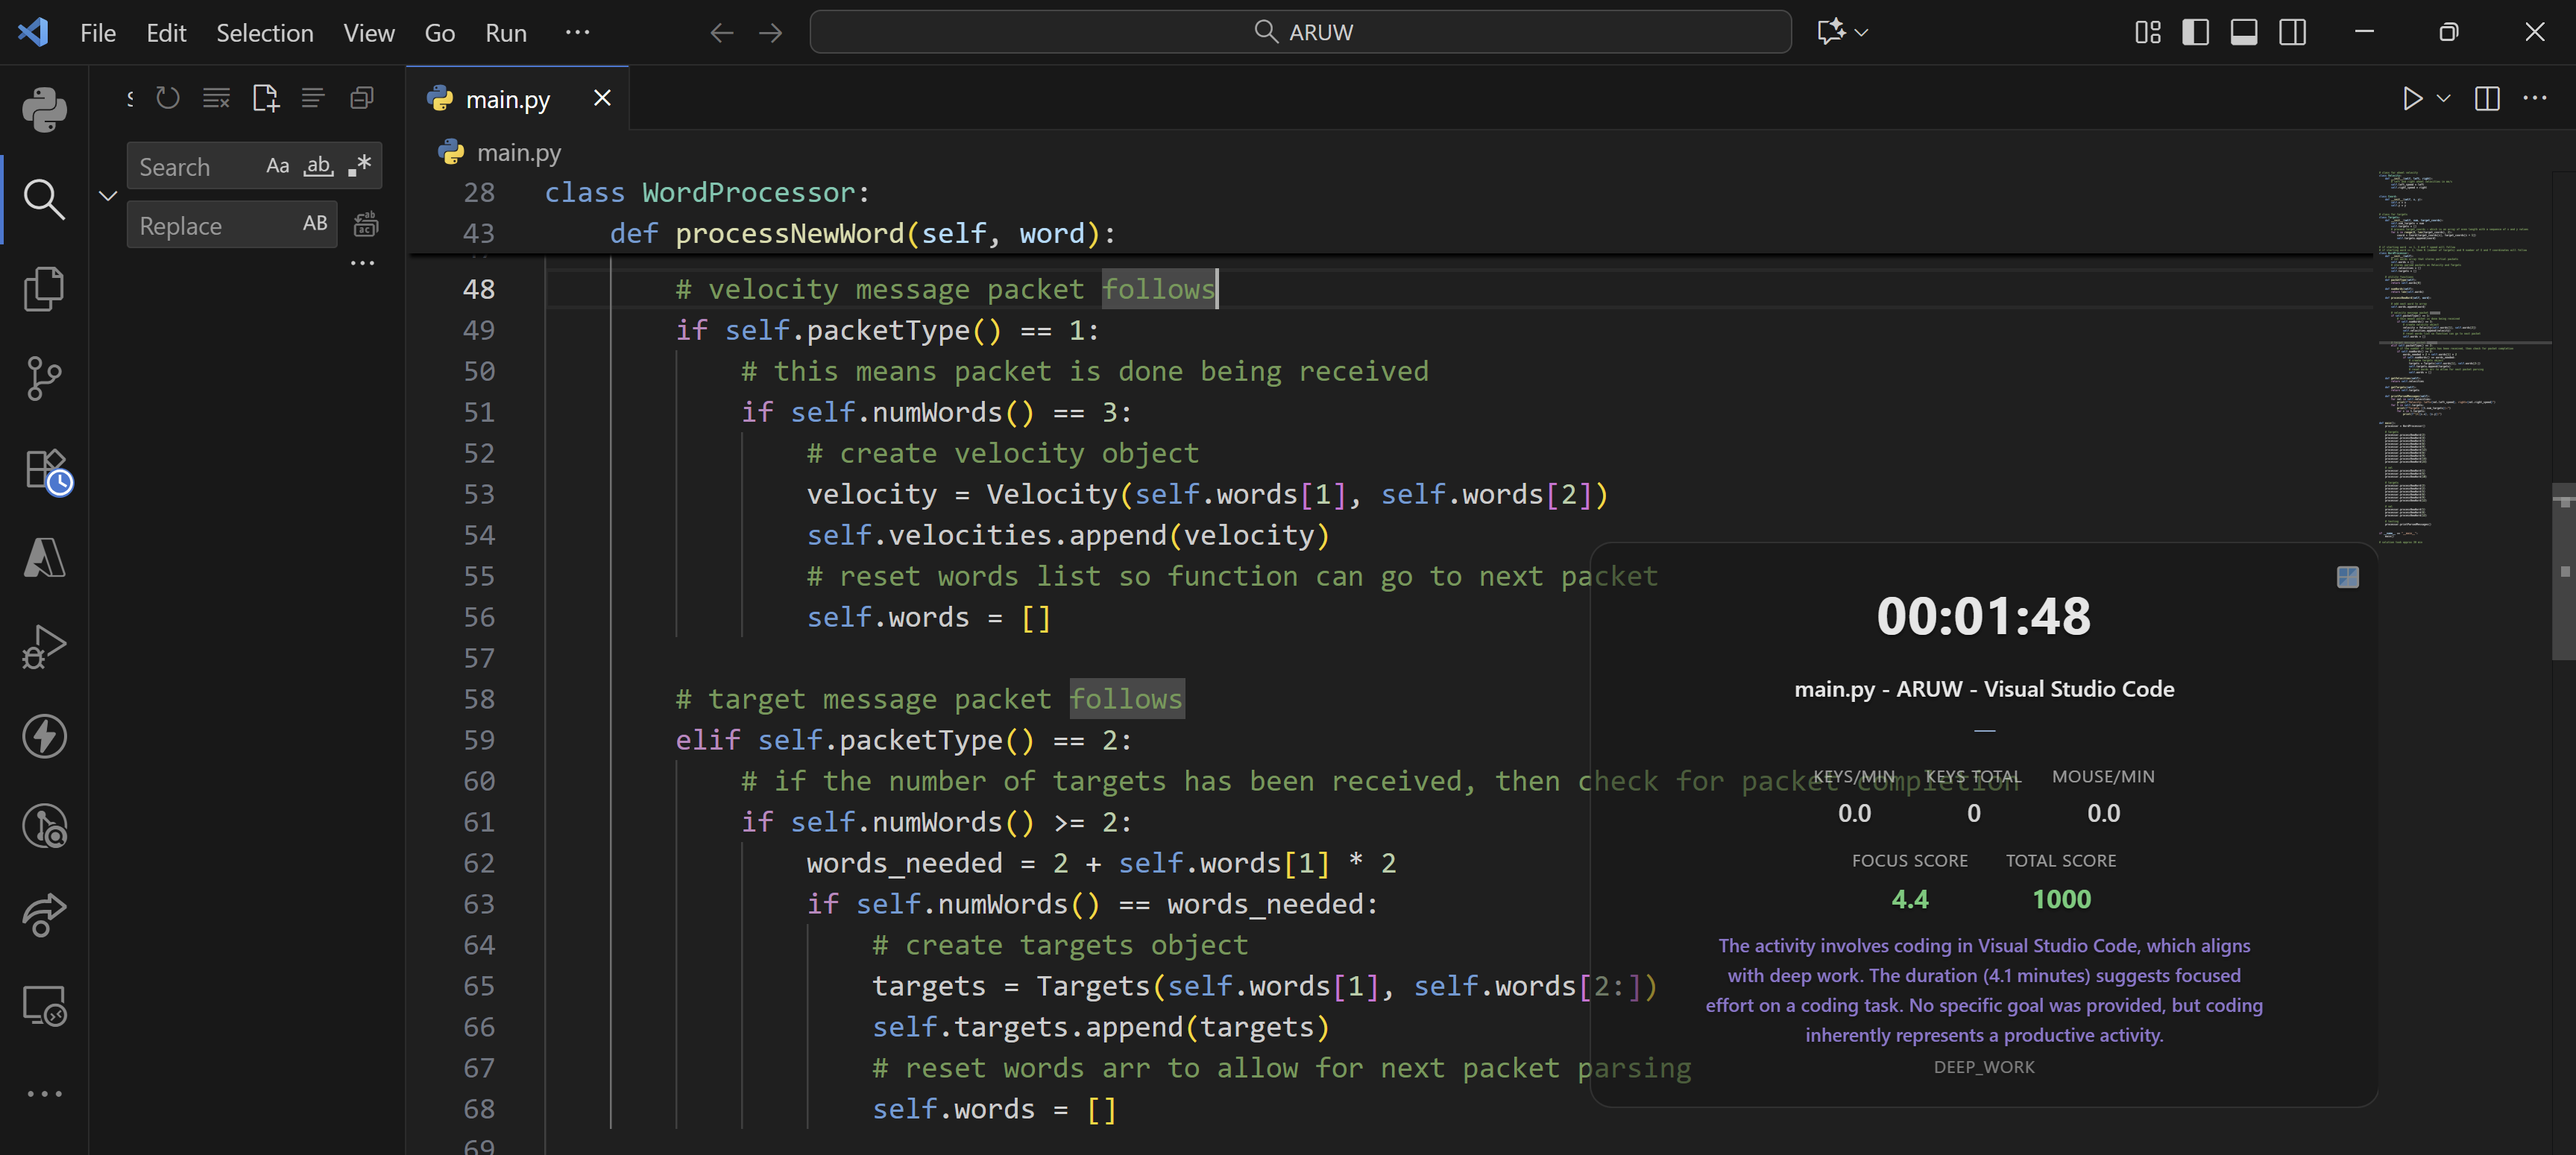Open Run Python File dropdown arrow
Image resolution: width=2576 pixels, height=1155 pixels.
pos(2444,98)
